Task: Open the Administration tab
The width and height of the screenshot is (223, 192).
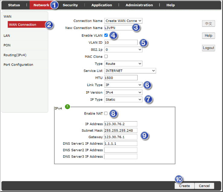Action: pyautogui.click(x=139, y=5)
